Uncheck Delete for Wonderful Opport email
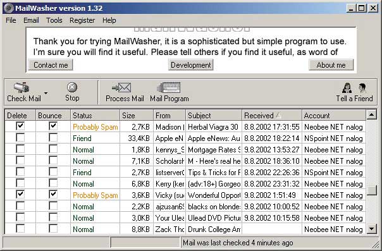 pyautogui.click(x=20, y=194)
